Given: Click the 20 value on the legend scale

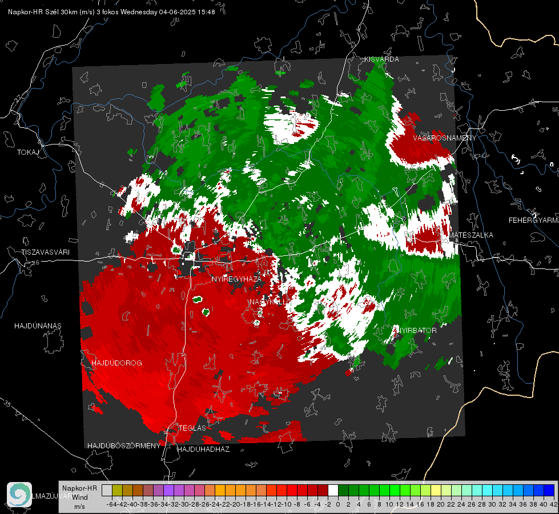Looking at the screenshot, I should click(441, 504).
